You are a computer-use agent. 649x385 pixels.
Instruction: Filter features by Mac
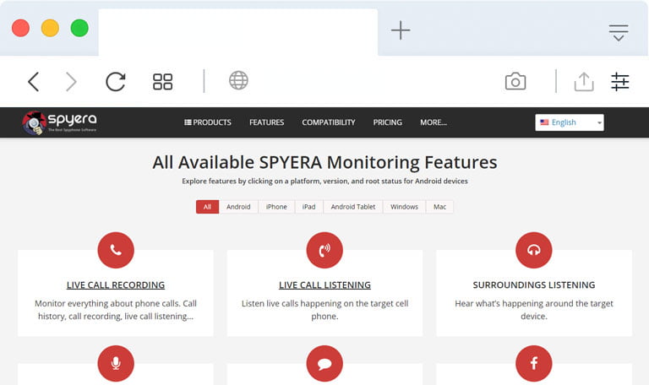[x=440, y=207]
